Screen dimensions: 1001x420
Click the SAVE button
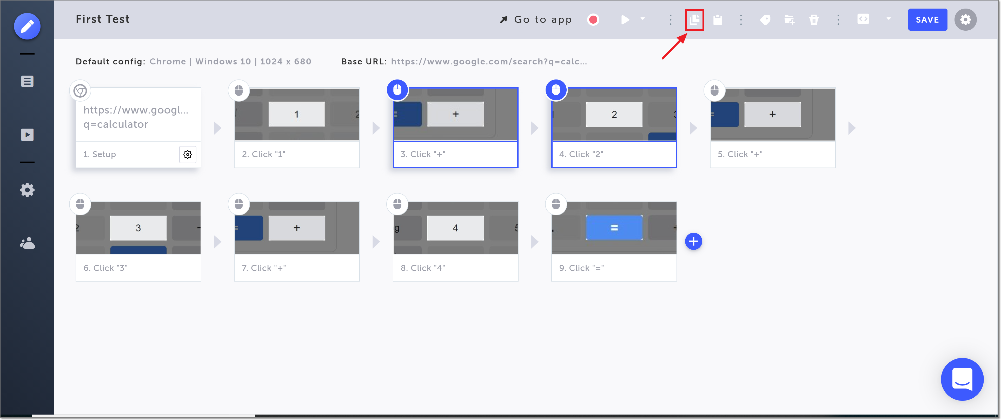[x=927, y=19]
